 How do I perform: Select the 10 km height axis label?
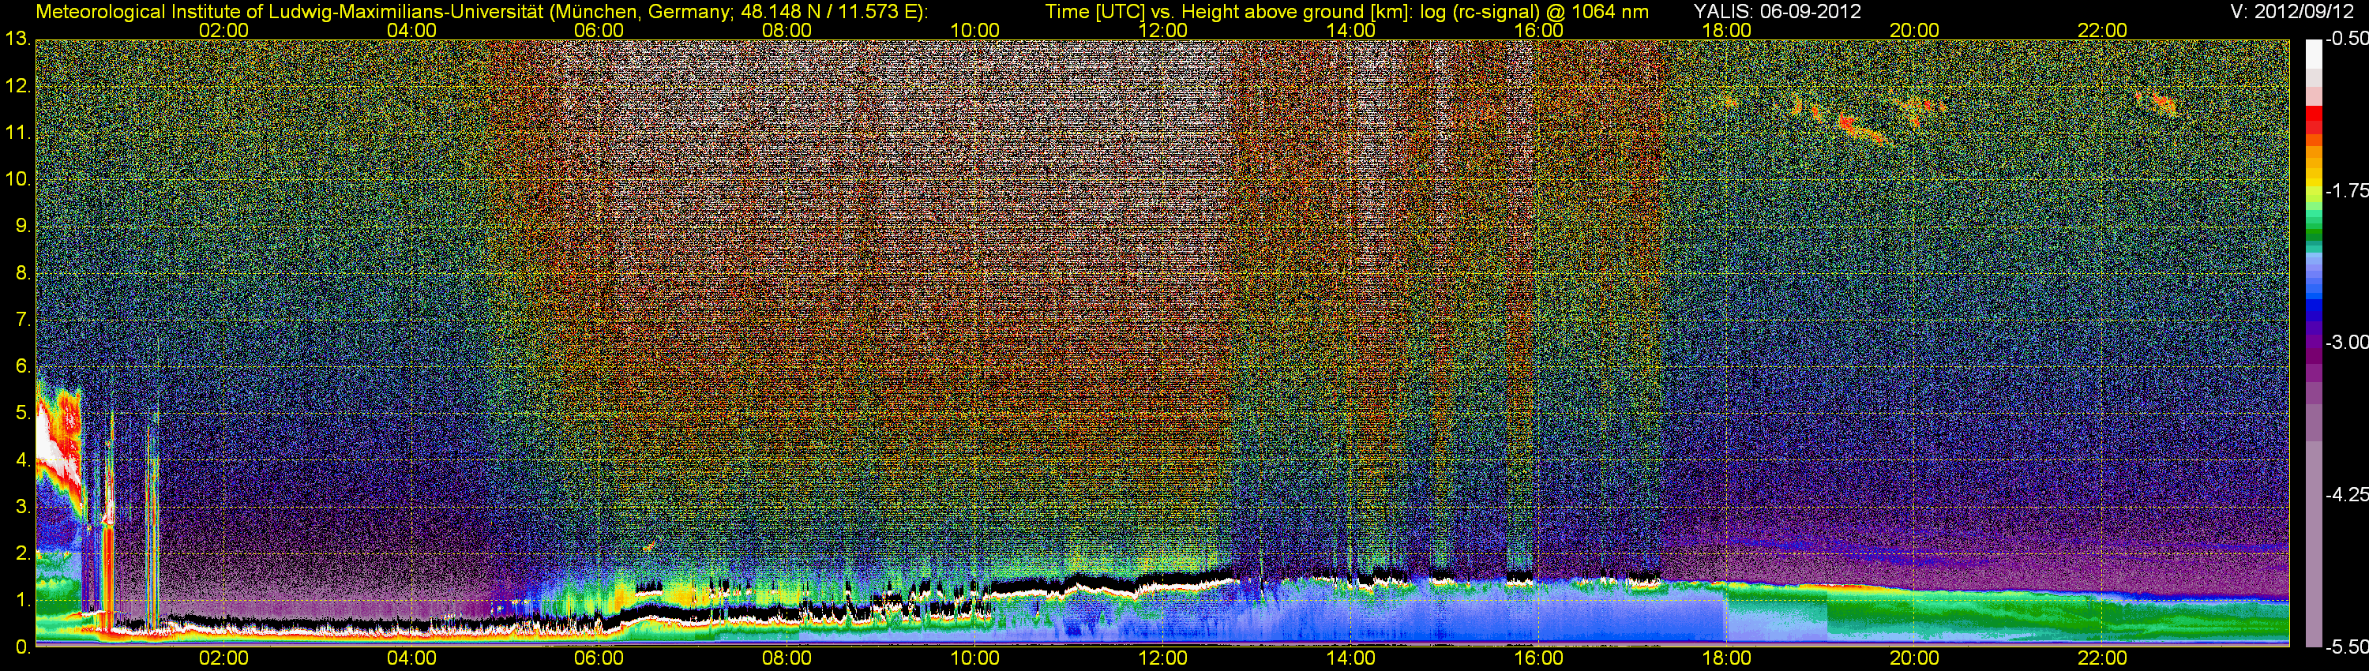(x=17, y=179)
